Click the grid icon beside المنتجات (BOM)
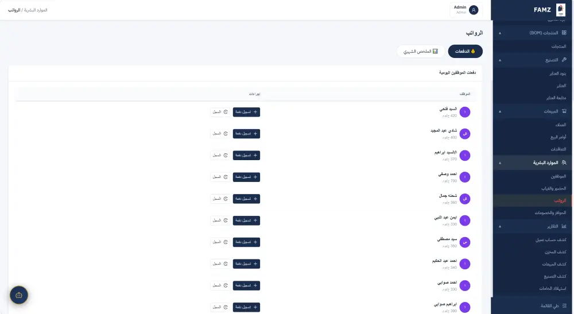 (564, 33)
